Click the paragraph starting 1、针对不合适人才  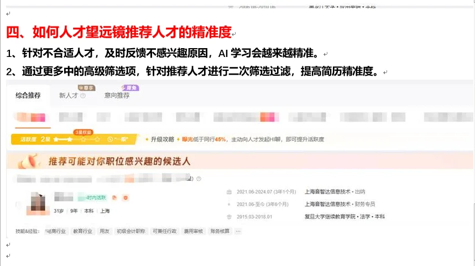(x=163, y=53)
